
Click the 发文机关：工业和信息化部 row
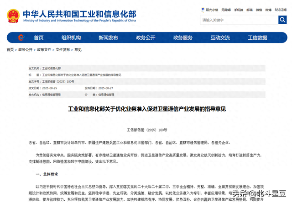click(x=147, y=68)
